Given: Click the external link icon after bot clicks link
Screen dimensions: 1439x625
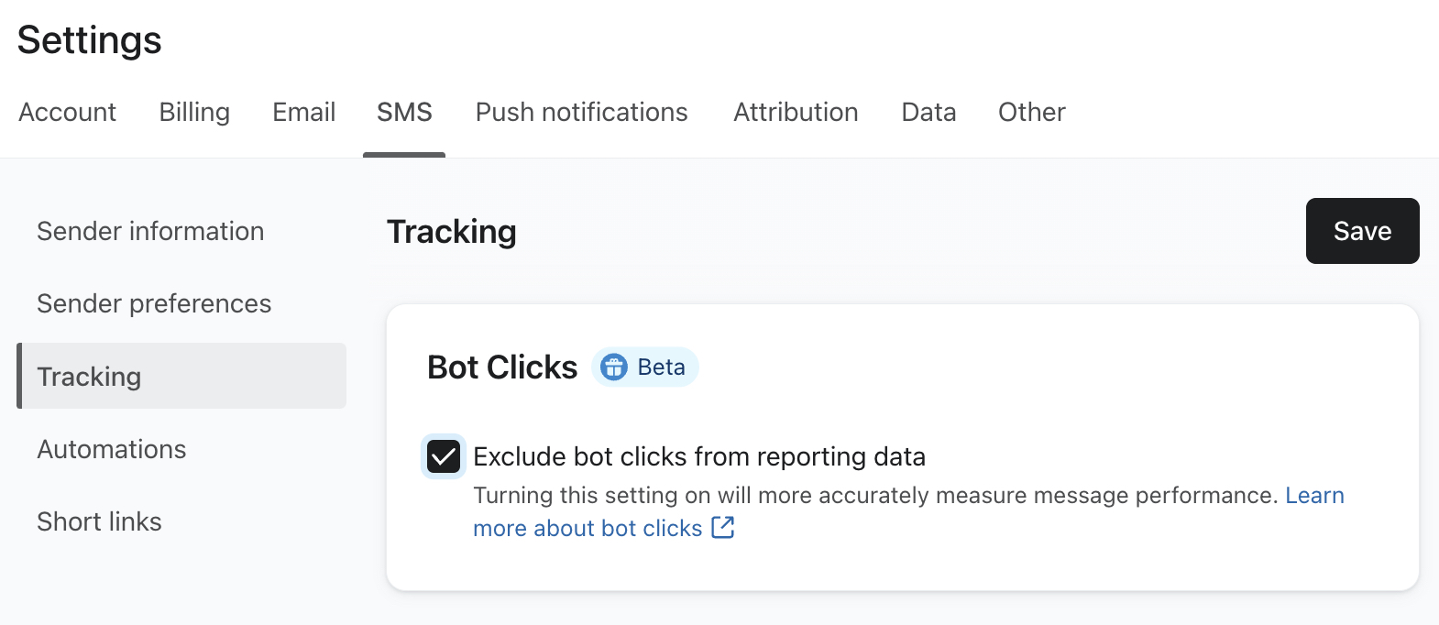Looking at the screenshot, I should click(x=724, y=528).
